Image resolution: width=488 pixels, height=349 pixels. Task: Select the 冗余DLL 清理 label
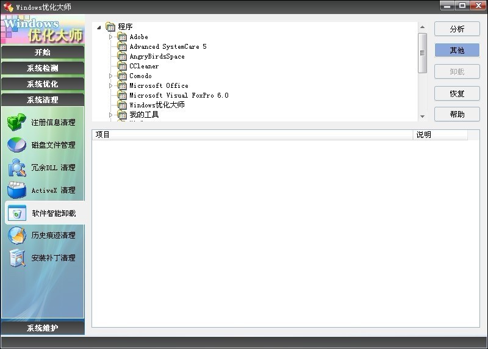coord(53,168)
